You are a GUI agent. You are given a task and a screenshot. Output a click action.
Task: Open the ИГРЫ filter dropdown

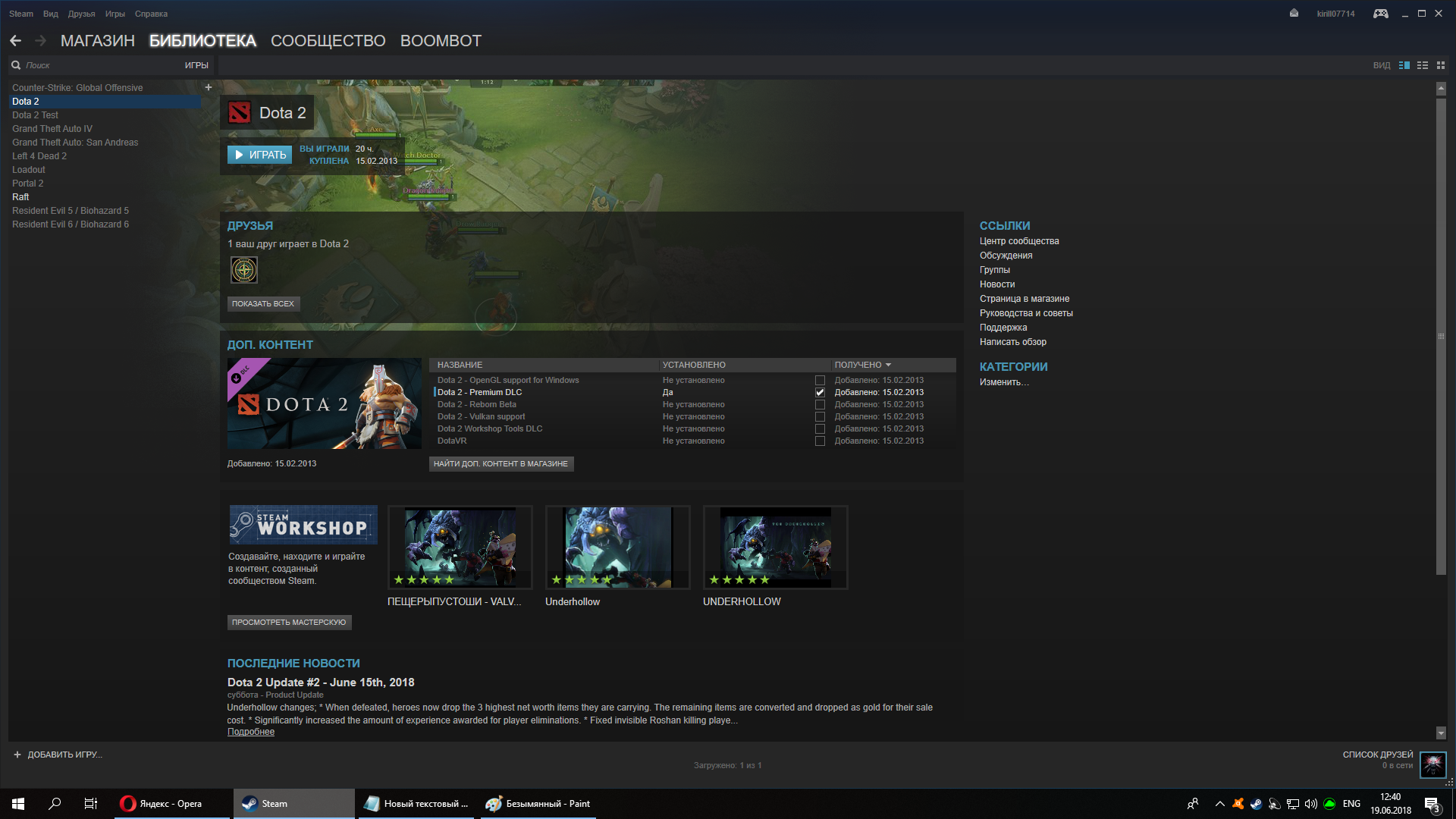tap(196, 65)
